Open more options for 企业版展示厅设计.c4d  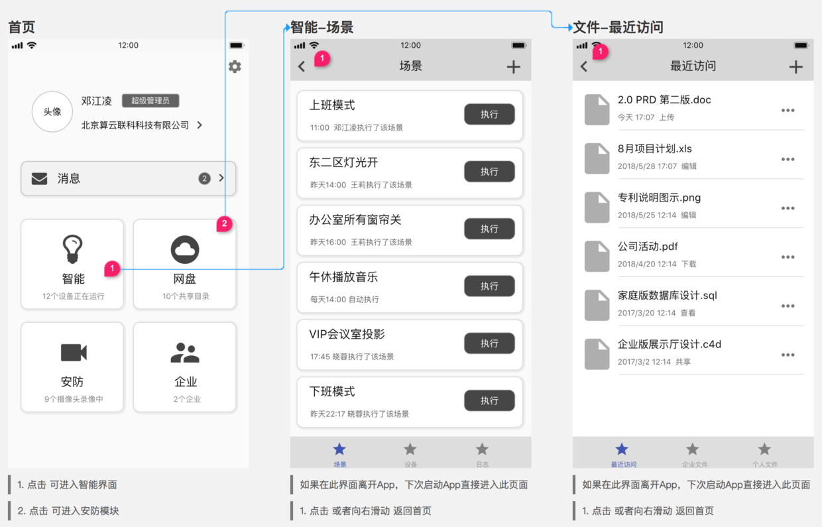coord(788,355)
